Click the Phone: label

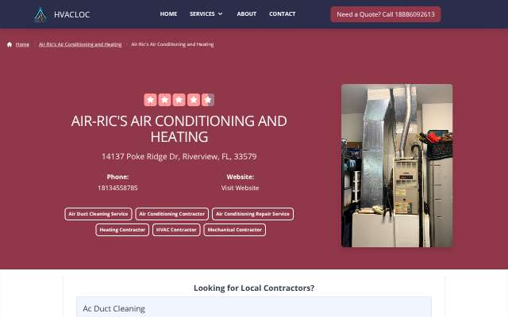[117, 177]
